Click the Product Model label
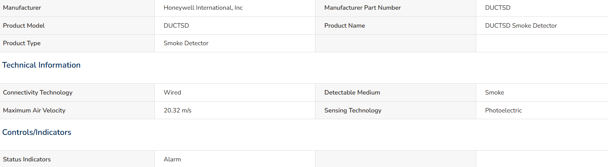This screenshot has height=167, width=608. tap(24, 26)
